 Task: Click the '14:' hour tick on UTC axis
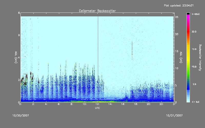pyautogui.click(x=110, y=104)
